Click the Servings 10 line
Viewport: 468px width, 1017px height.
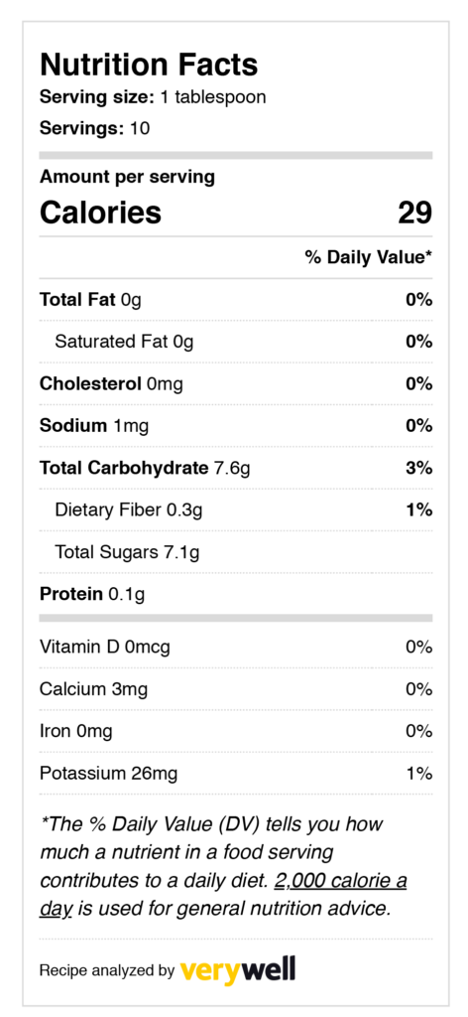94,128
